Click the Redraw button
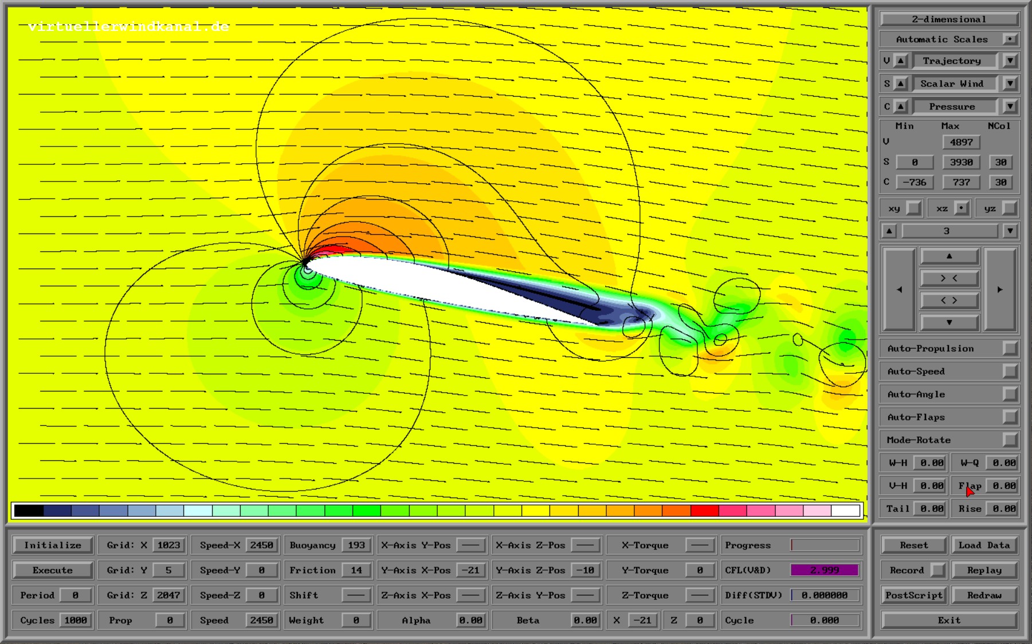The image size is (1032, 644). pos(984,595)
